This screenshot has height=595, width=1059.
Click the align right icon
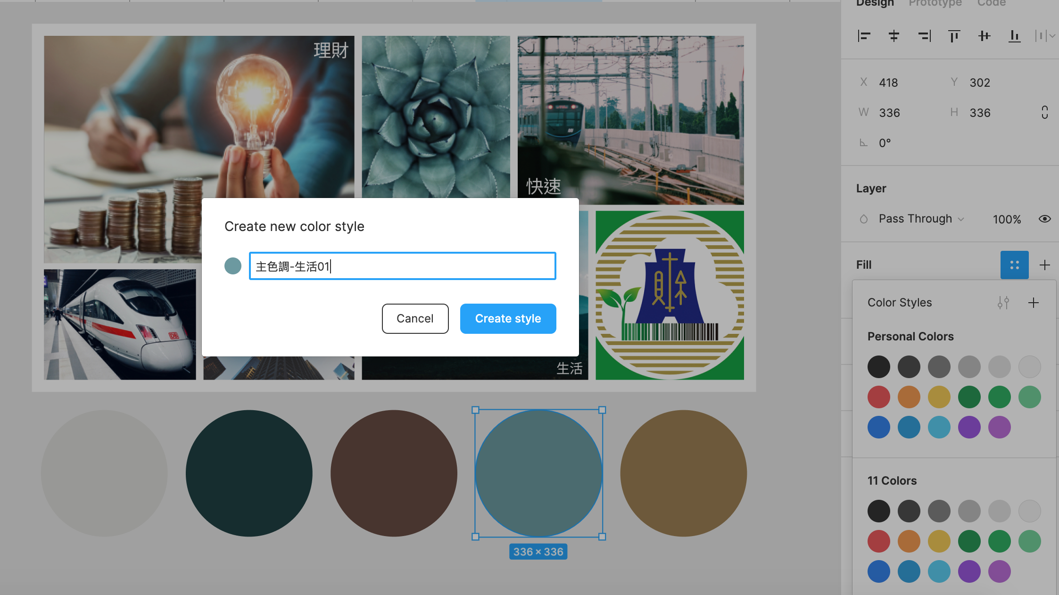tap(924, 36)
